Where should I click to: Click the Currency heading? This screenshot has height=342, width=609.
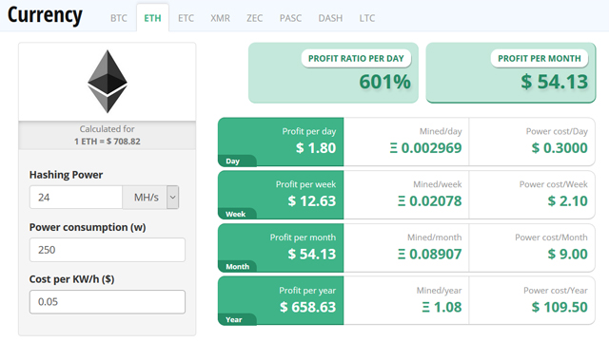click(x=45, y=15)
